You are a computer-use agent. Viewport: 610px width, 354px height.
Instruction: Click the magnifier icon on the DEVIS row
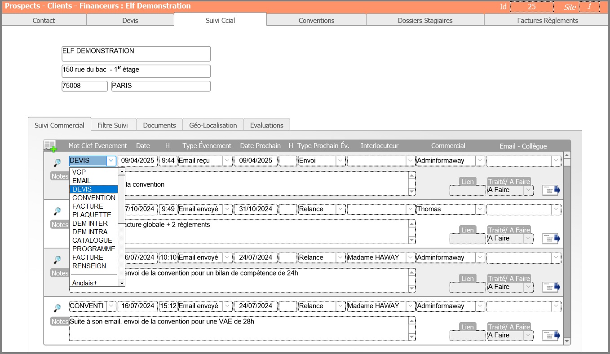(57, 162)
